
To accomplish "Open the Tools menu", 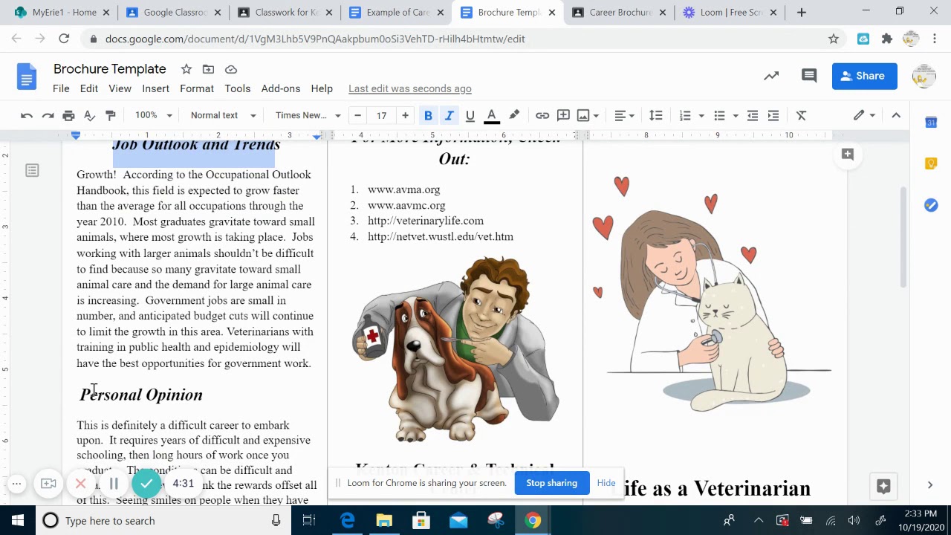I will pos(238,88).
